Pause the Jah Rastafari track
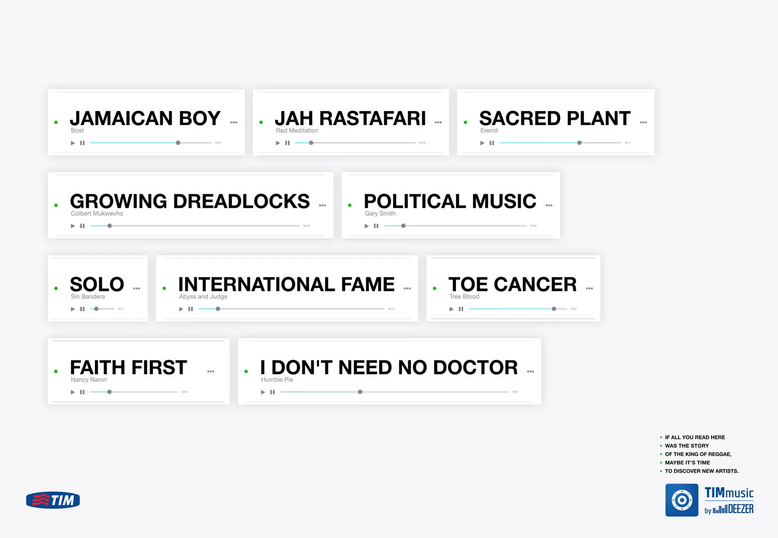This screenshot has height=538, width=778. point(287,143)
